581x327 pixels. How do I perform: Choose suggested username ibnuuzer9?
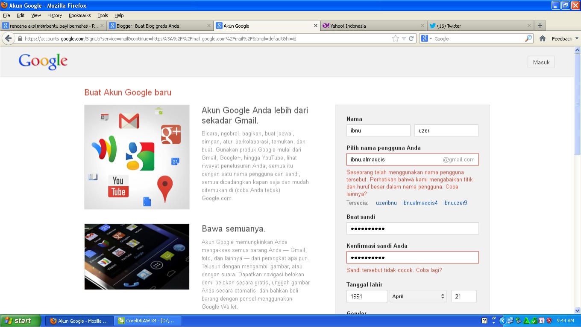click(455, 203)
